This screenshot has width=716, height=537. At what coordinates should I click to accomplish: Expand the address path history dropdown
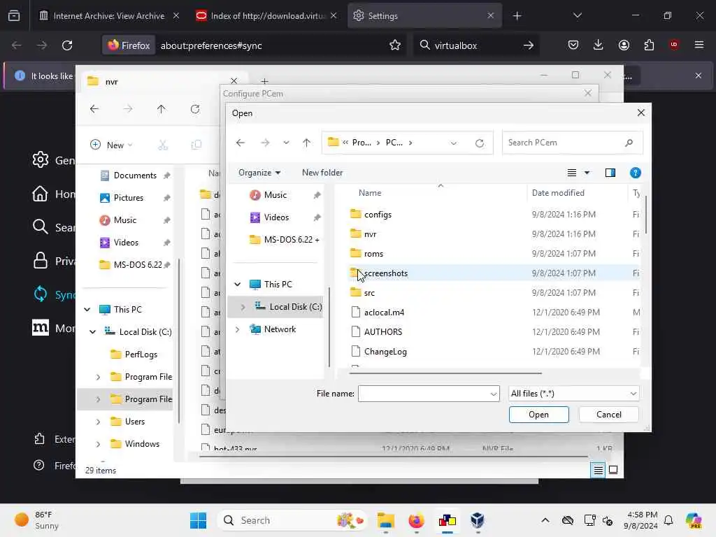pyautogui.click(x=453, y=143)
